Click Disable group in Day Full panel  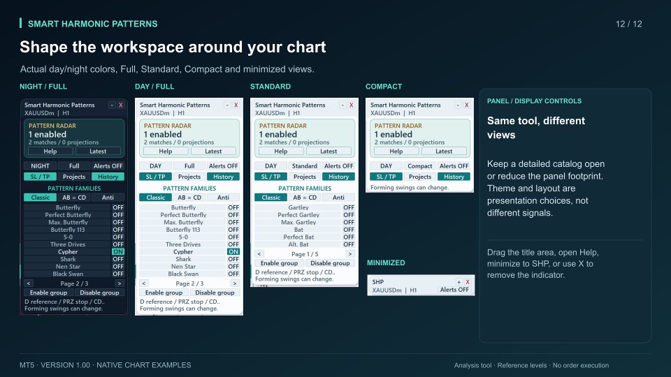coord(215,293)
